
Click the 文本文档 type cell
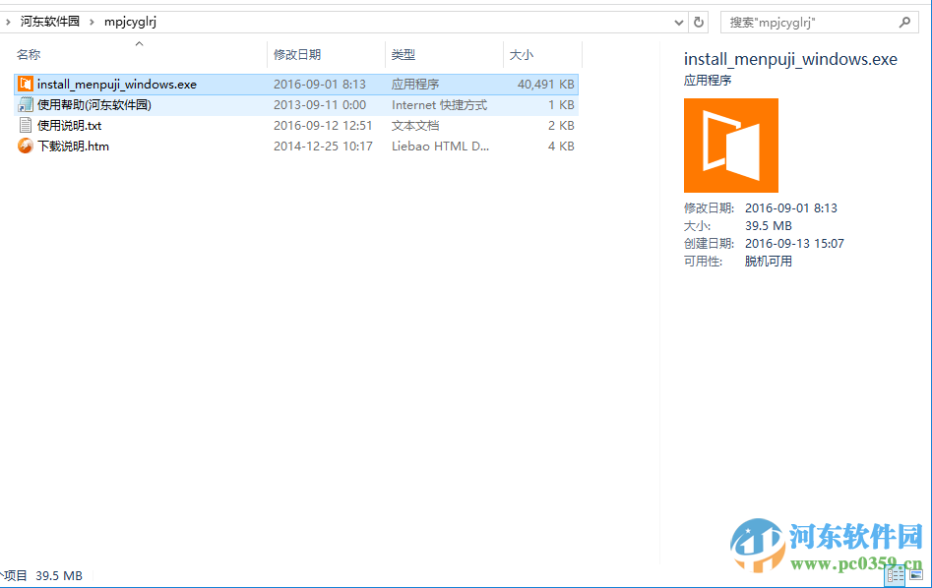(415, 126)
